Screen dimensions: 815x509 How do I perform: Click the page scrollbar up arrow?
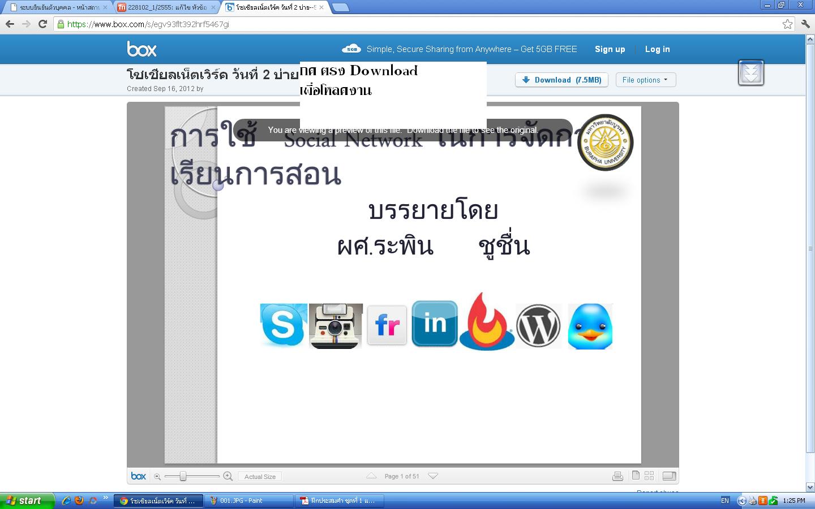pyautogui.click(x=810, y=40)
